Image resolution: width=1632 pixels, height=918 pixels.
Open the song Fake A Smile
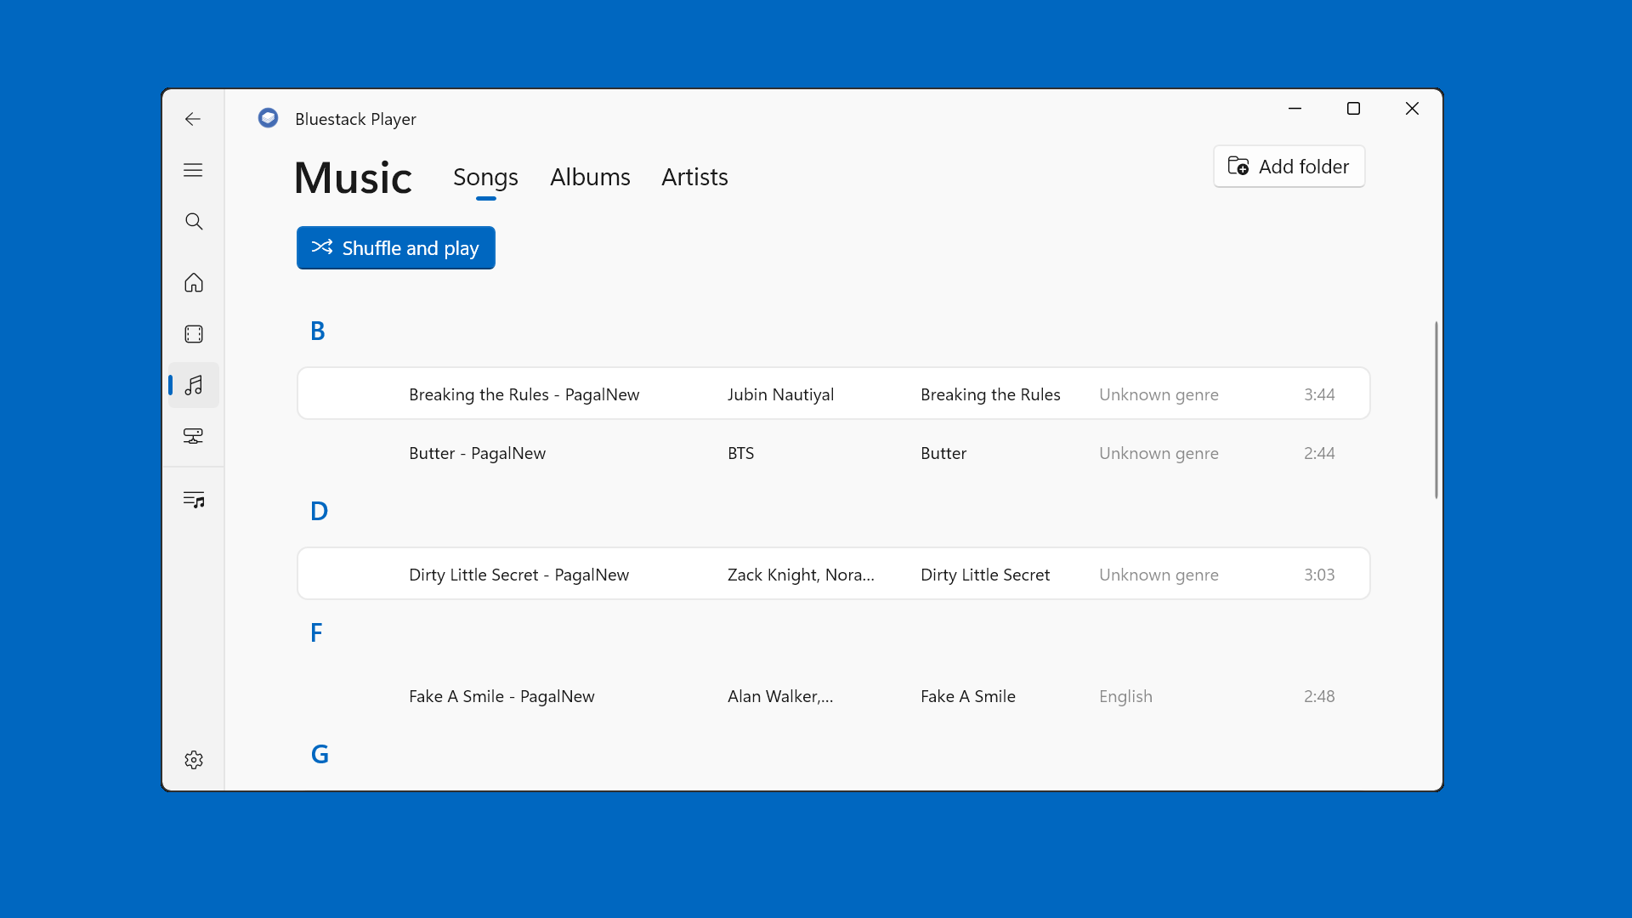tap(765, 695)
